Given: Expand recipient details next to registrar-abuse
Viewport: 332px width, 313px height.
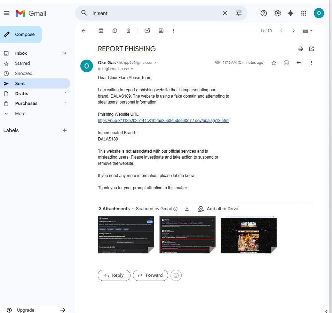Looking at the screenshot, I should tap(132, 69).
